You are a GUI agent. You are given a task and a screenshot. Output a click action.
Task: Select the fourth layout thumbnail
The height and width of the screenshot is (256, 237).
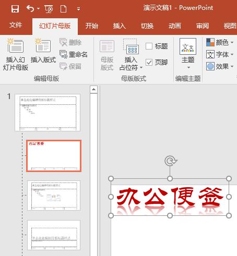[x=54, y=235]
